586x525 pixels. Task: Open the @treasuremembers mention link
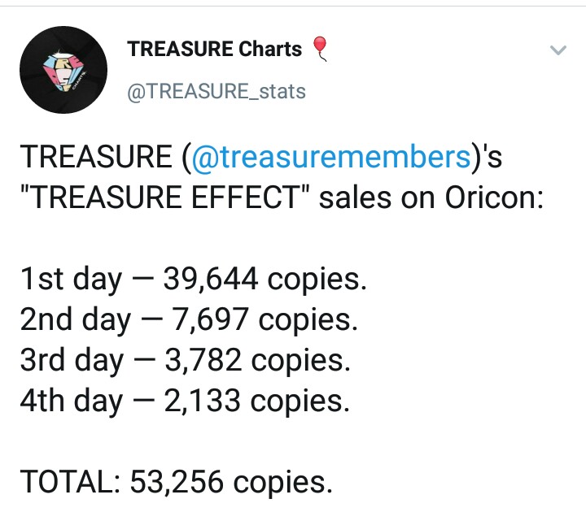click(x=331, y=157)
